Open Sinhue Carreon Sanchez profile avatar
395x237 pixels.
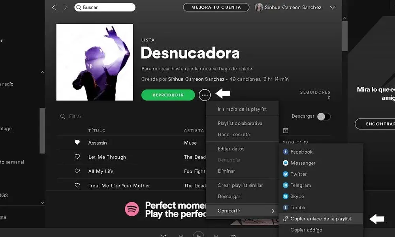(x=259, y=7)
